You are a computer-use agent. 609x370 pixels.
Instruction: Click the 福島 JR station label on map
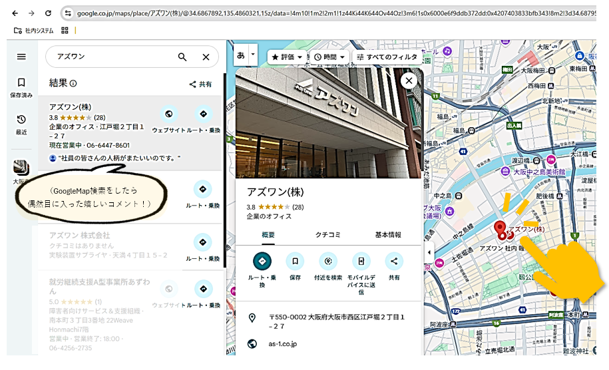coord(443,116)
